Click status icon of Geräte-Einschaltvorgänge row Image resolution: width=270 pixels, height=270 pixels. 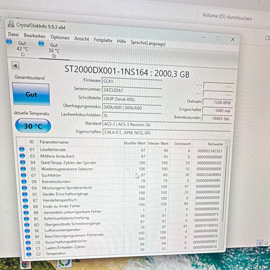[x=25, y=194]
